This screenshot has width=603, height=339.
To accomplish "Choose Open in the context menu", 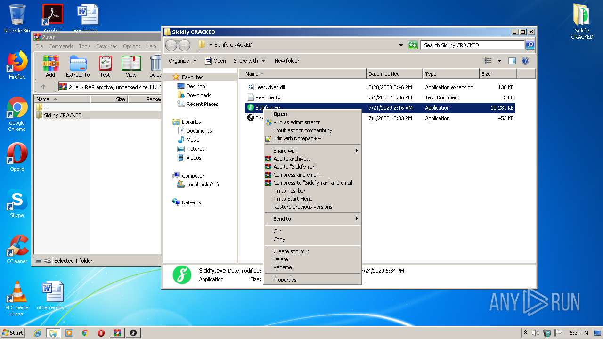I will [x=312, y=114].
